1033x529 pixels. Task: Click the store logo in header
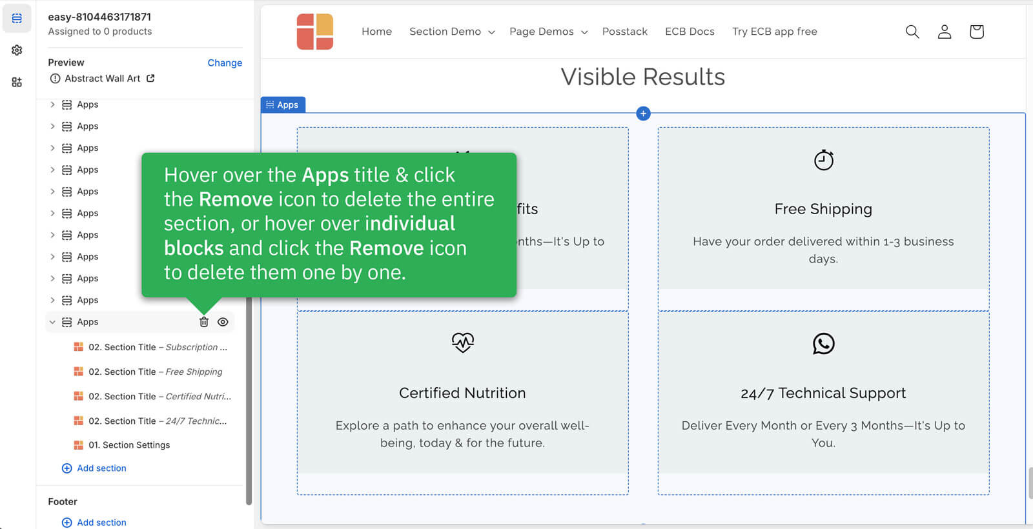(315, 32)
